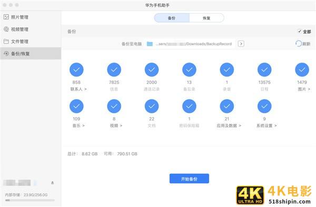Click the blue backup folder icon
The width and height of the screenshot is (316, 207).
click(150, 44)
